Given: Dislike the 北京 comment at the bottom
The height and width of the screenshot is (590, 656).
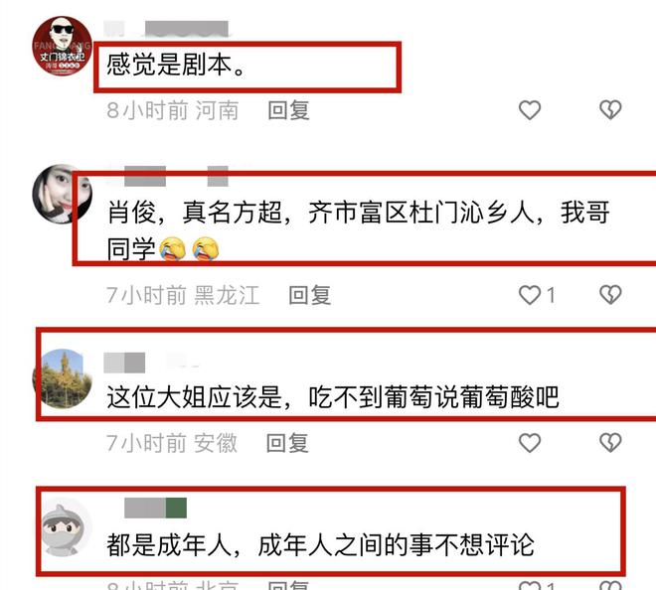Looking at the screenshot, I should point(610,585).
